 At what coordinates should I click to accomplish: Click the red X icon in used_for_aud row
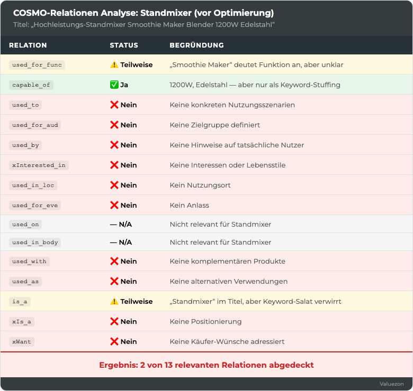click(114, 125)
